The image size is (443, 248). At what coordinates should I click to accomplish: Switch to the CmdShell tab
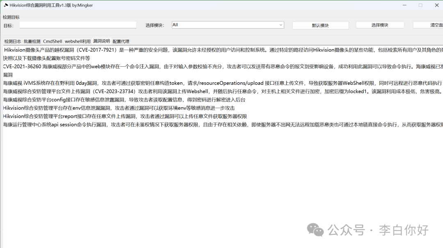coord(53,41)
